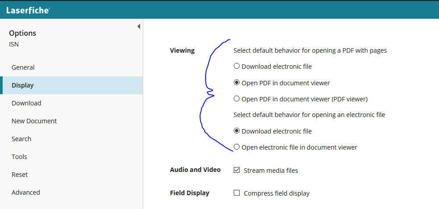Open New Document options
Viewport: 439px width, 209px height.
point(71,121)
